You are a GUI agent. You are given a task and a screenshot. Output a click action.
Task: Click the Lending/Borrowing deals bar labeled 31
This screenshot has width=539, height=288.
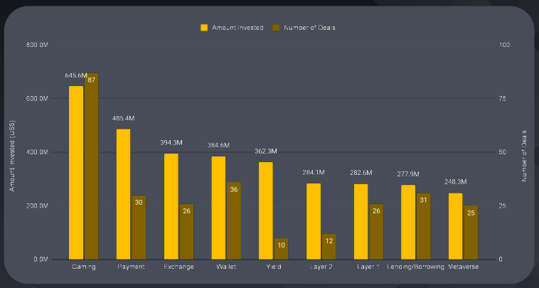pyautogui.click(x=424, y=226)
